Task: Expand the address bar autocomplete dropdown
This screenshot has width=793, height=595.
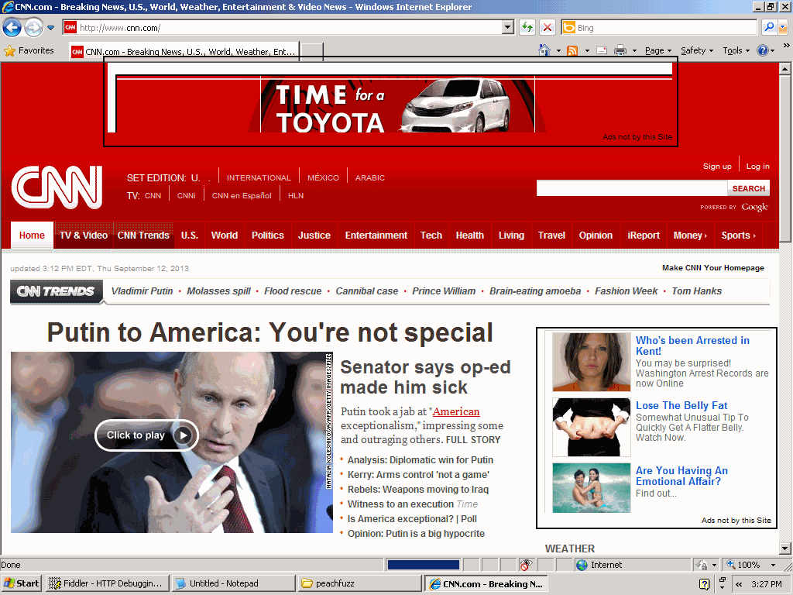Action: click(508, 28)
